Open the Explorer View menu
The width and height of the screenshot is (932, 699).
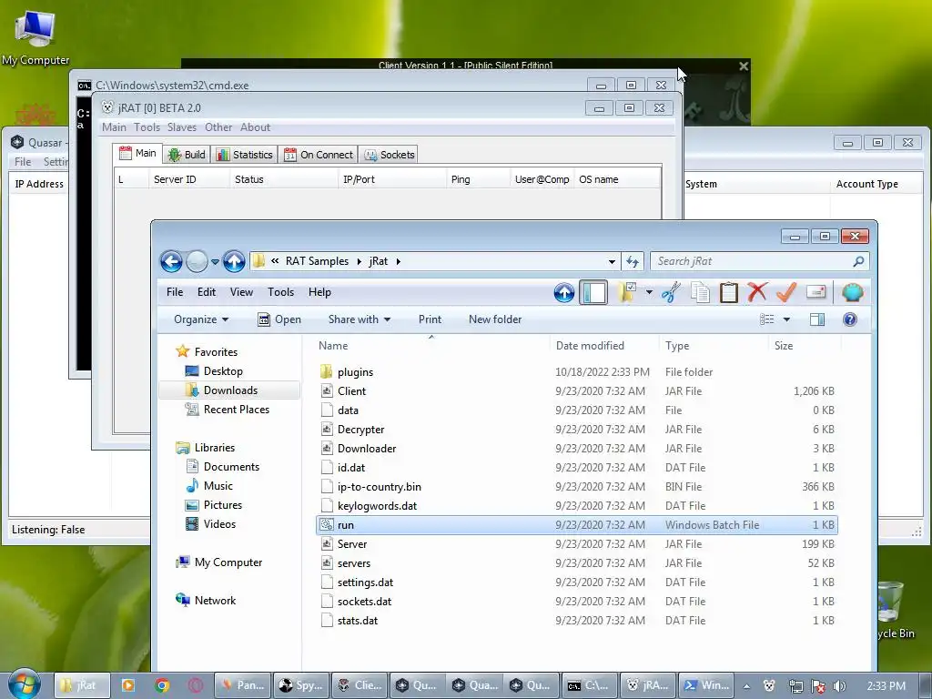(x=241, y=292)
